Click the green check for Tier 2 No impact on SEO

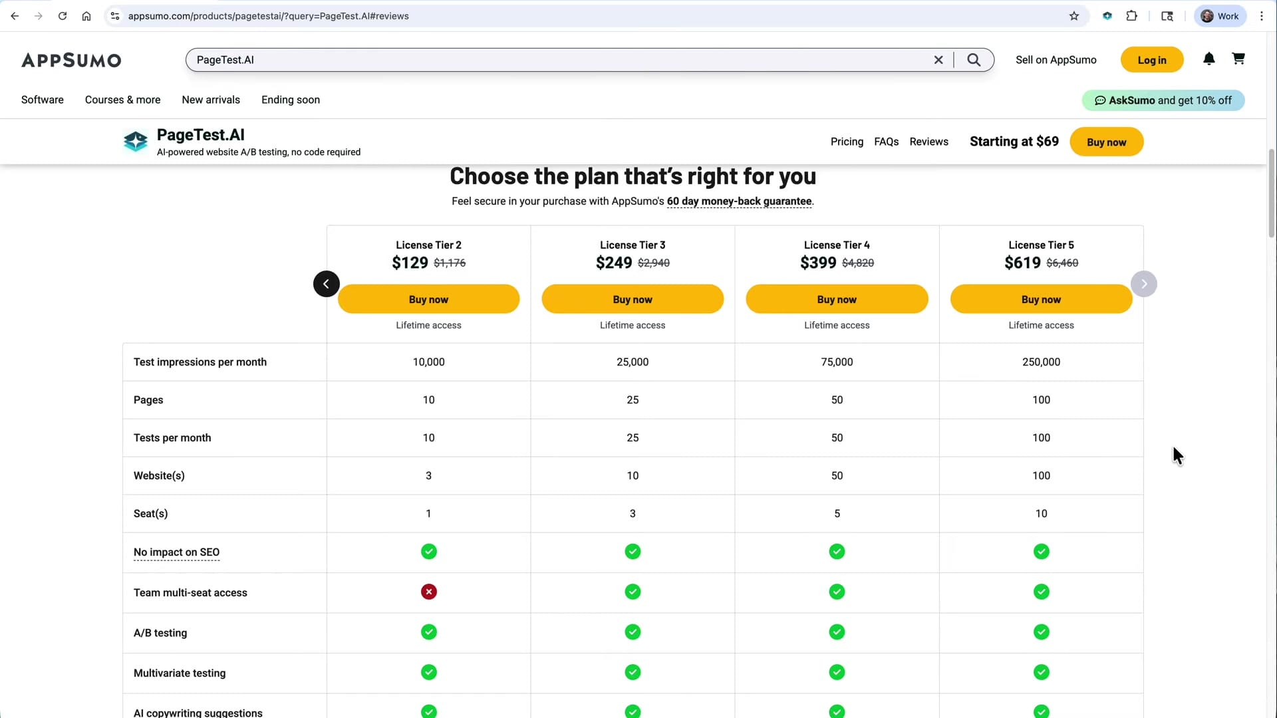click(429, 552)
